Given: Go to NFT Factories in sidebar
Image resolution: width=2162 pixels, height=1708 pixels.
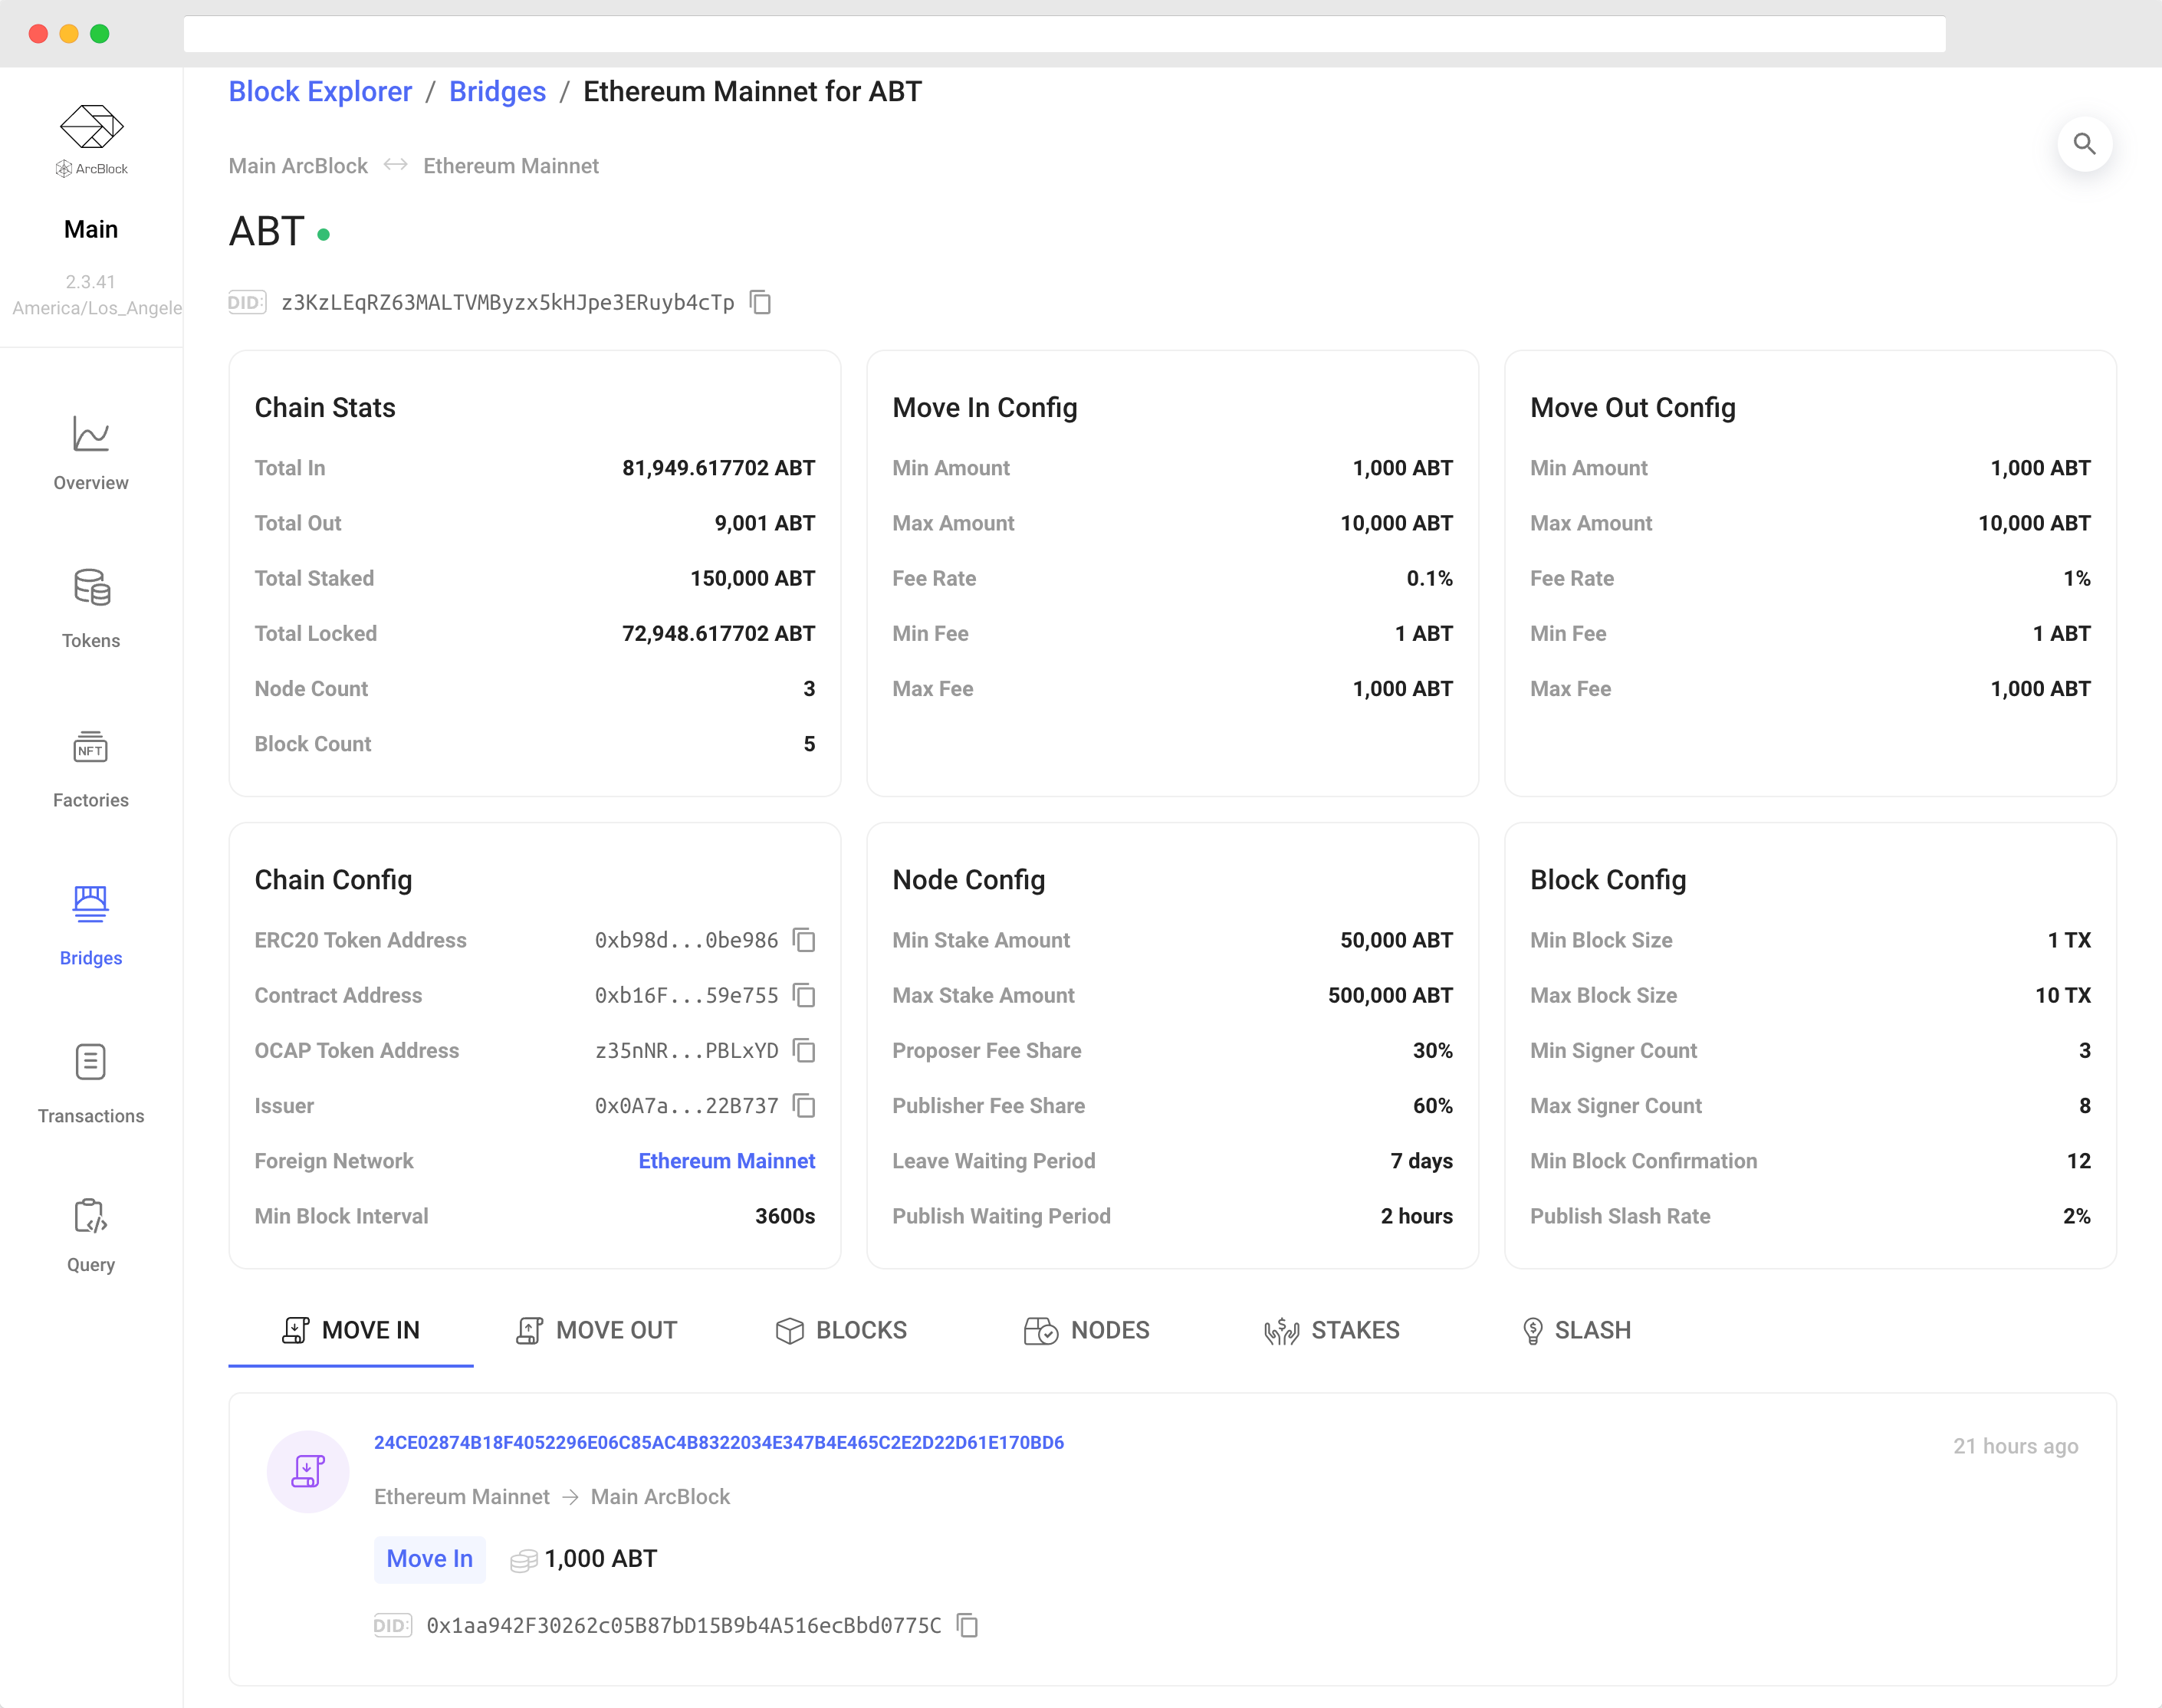Looking at the screenshot, I should tap(91, 768).
